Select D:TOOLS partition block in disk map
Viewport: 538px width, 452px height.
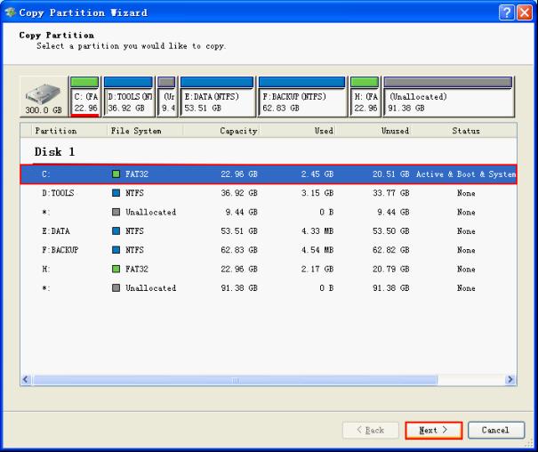(x=127, y=98)
